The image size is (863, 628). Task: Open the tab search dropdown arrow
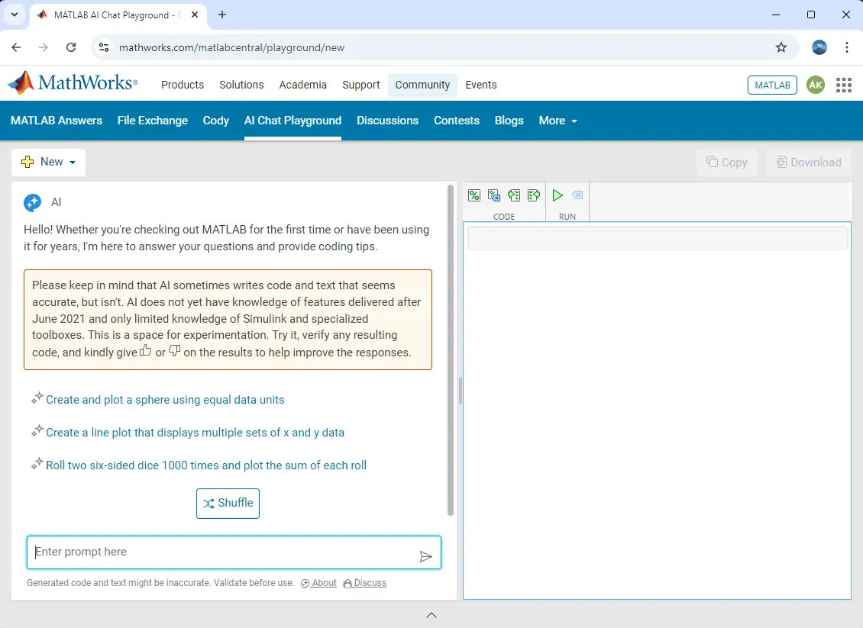pos(15,14)
